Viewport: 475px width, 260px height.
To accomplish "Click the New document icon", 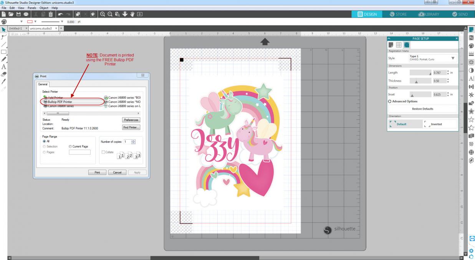I will tap(3, 14).
